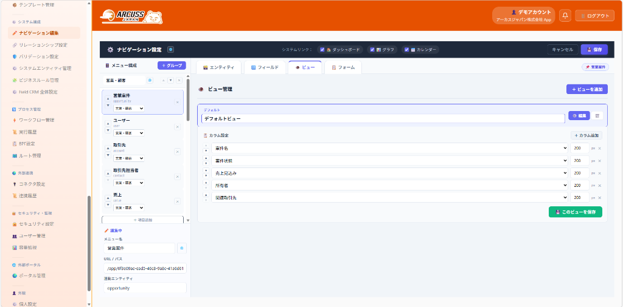Toggle the グラフ system link checkbox

(x=372, y=50)
